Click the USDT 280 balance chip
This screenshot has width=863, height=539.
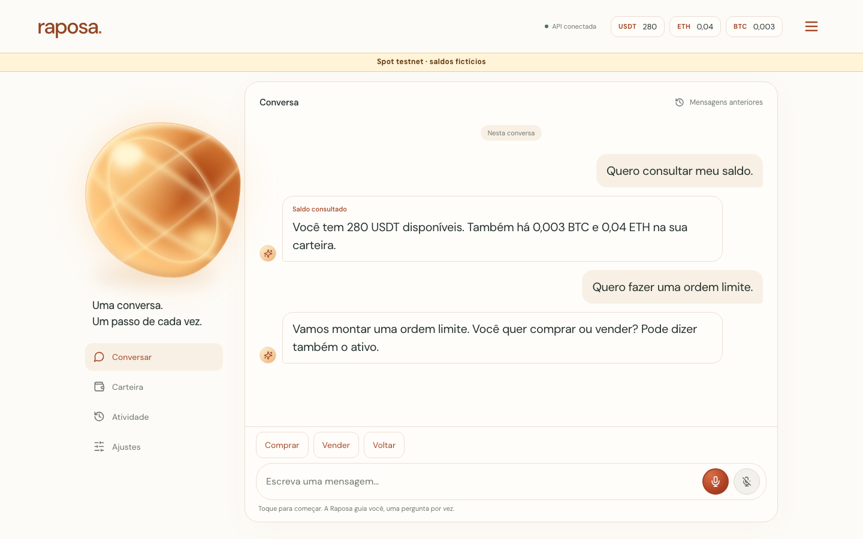[638, 26]
